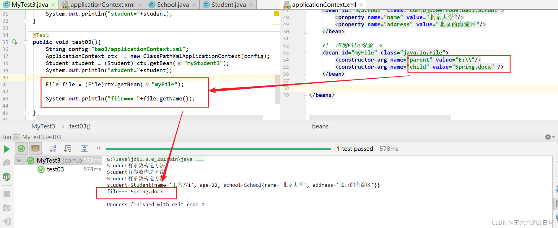Screen dimensions: 558x228
Task: Click the run gutter icon beside test03
Action: pos(14,42)
